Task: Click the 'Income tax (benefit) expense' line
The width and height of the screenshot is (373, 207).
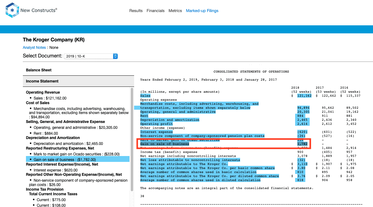Action: pos(168,152)
